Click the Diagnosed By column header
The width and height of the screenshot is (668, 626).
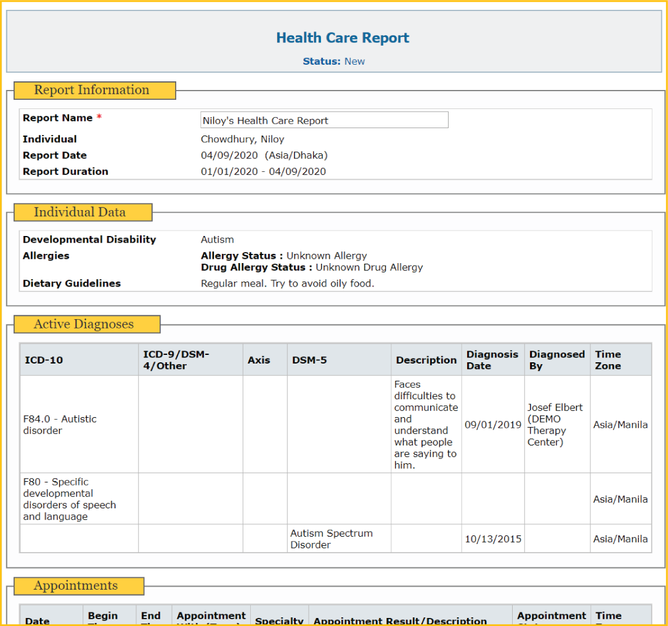pos(556,360)
